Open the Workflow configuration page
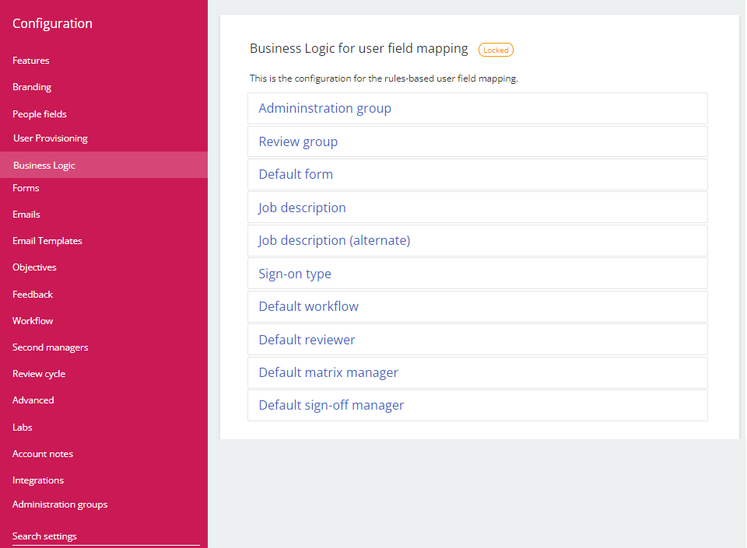The width and height of the screenshot is (747, 548). pos(33,321)
